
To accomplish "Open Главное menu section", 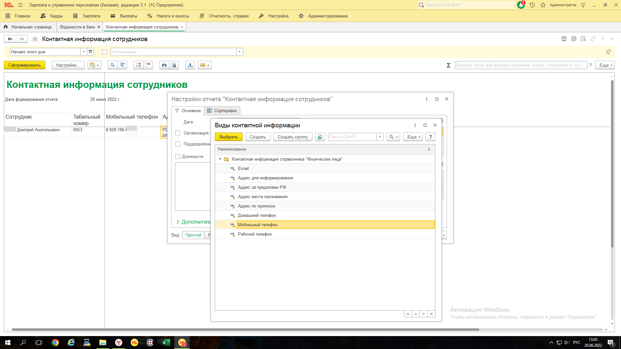I will (x=18, y=16).
